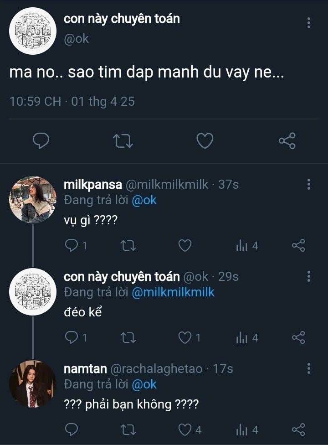Like milkpansa's reply tweet
Screen dimensions: 328x445
184,246
